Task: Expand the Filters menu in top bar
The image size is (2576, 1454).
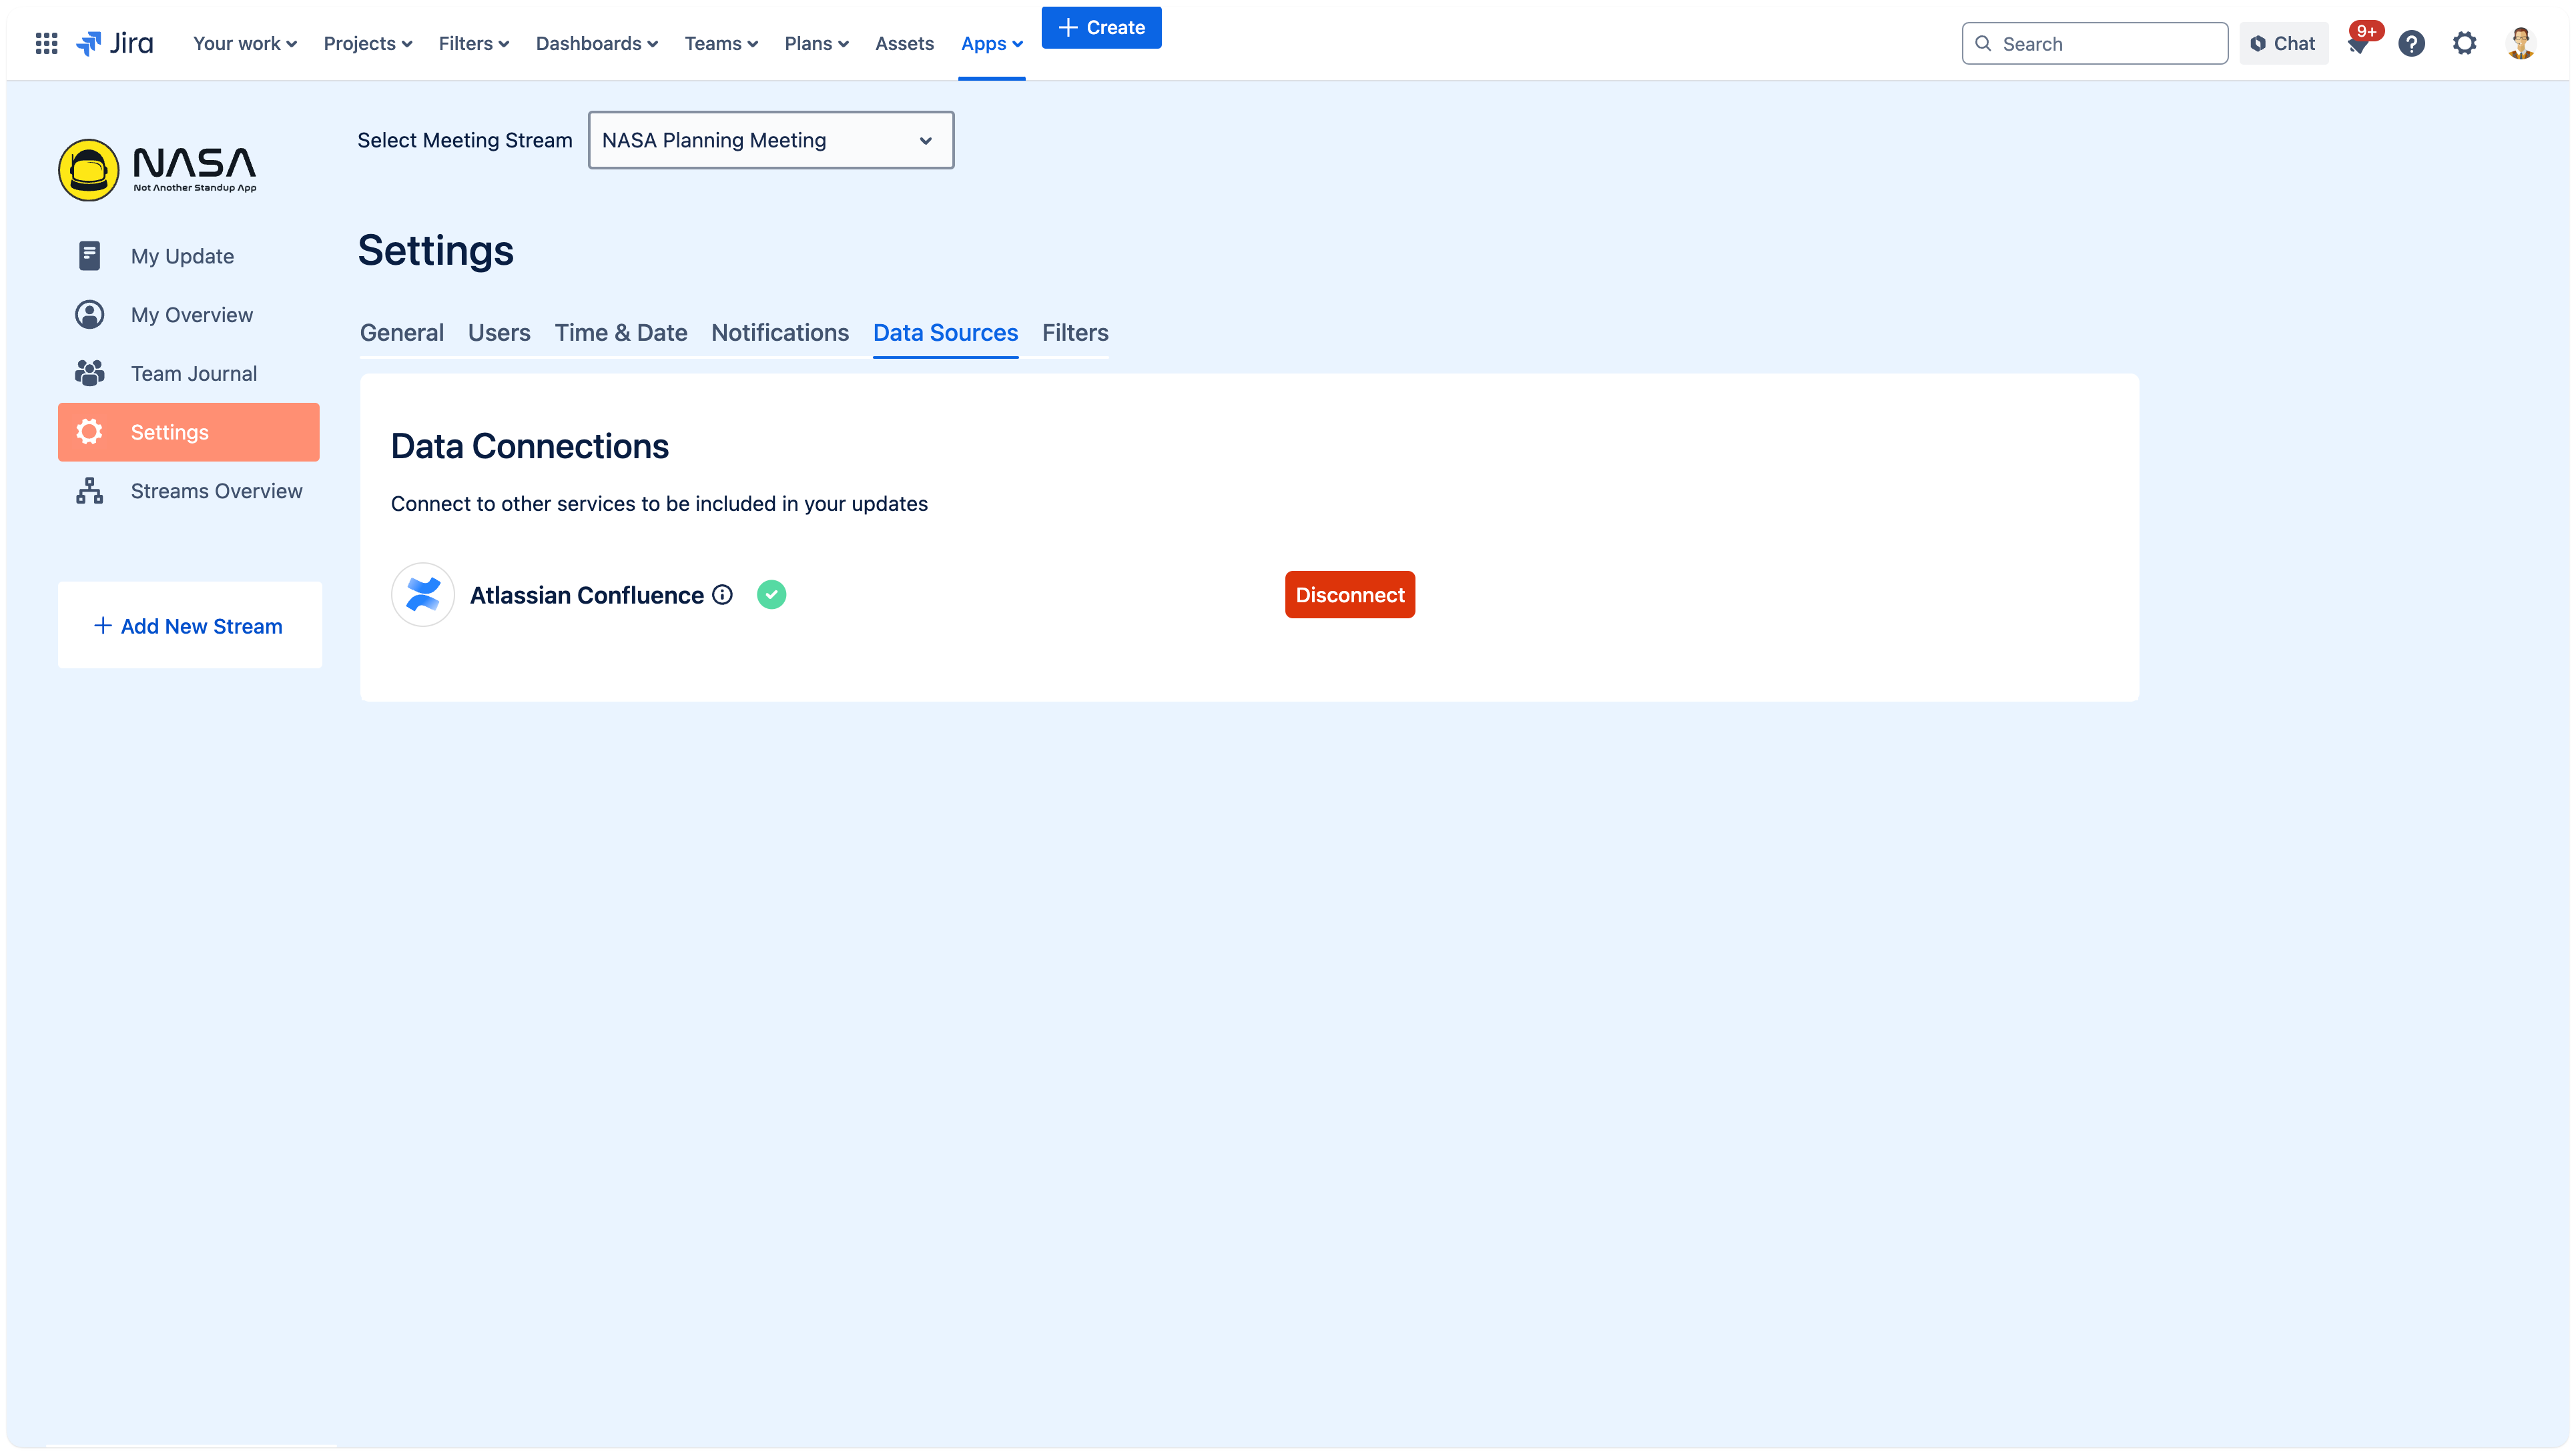Action: pyautogui.click(x=474, y=43)
